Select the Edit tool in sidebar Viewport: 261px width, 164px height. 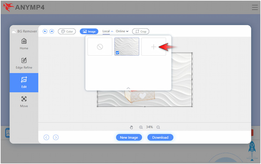[x=24, y=83]
